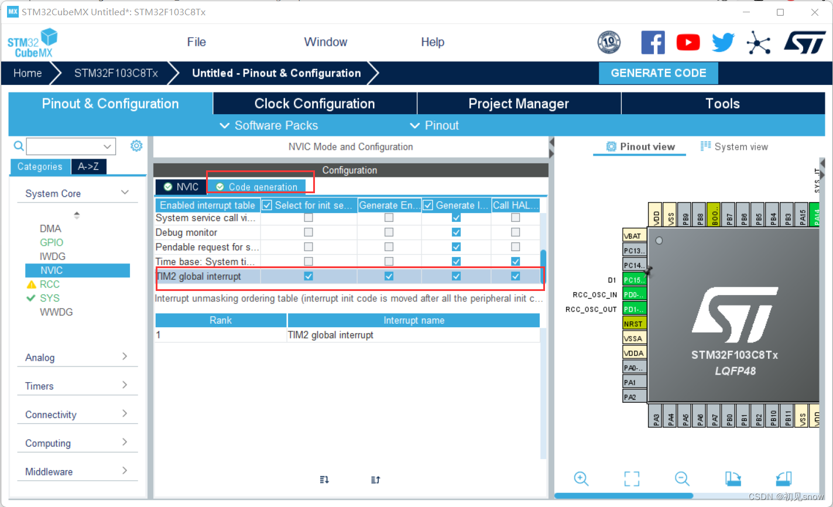
Task: Open the ST community network icon
Action: pyautogui.click(x=759, y=43)
